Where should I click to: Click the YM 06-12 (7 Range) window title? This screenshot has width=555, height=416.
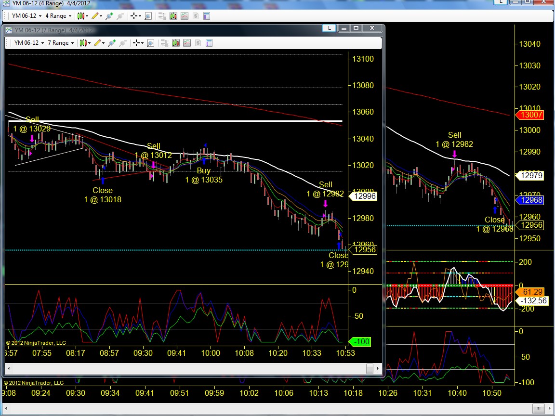click(x=54, y=30)
